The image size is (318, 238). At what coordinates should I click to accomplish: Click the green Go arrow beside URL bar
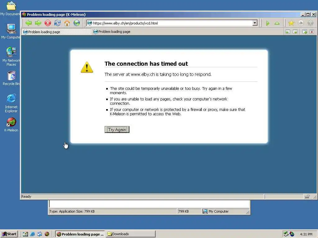click(x=267, y=23)
